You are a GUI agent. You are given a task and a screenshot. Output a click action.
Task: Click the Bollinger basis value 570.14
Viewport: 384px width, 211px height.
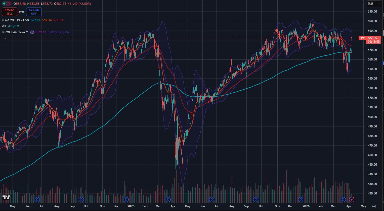pyautogui.click(x=41, y=32)
